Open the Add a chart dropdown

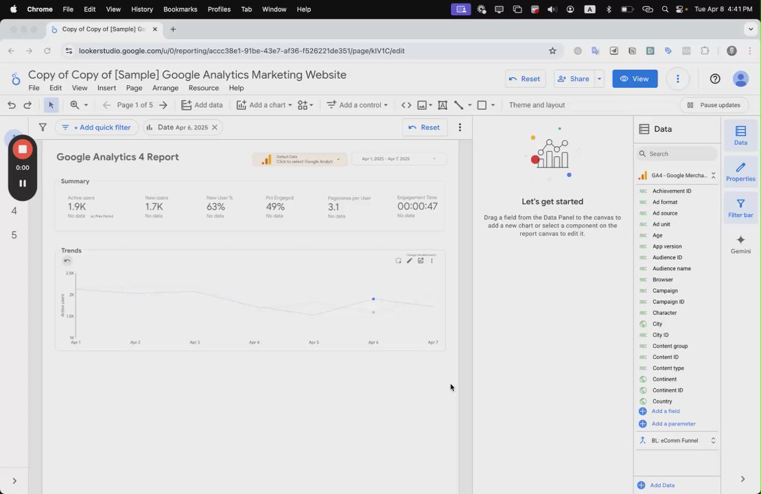pos(264,105)
